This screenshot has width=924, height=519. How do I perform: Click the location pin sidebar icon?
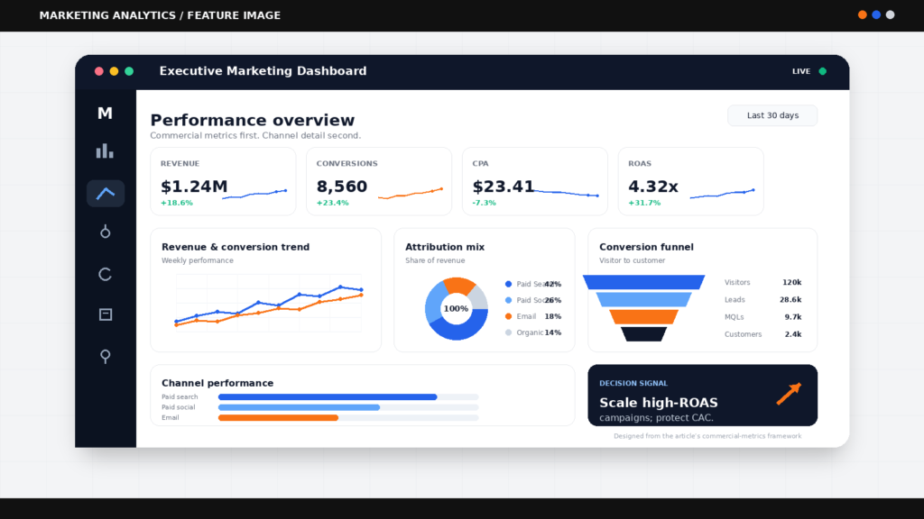pos(105,356)
